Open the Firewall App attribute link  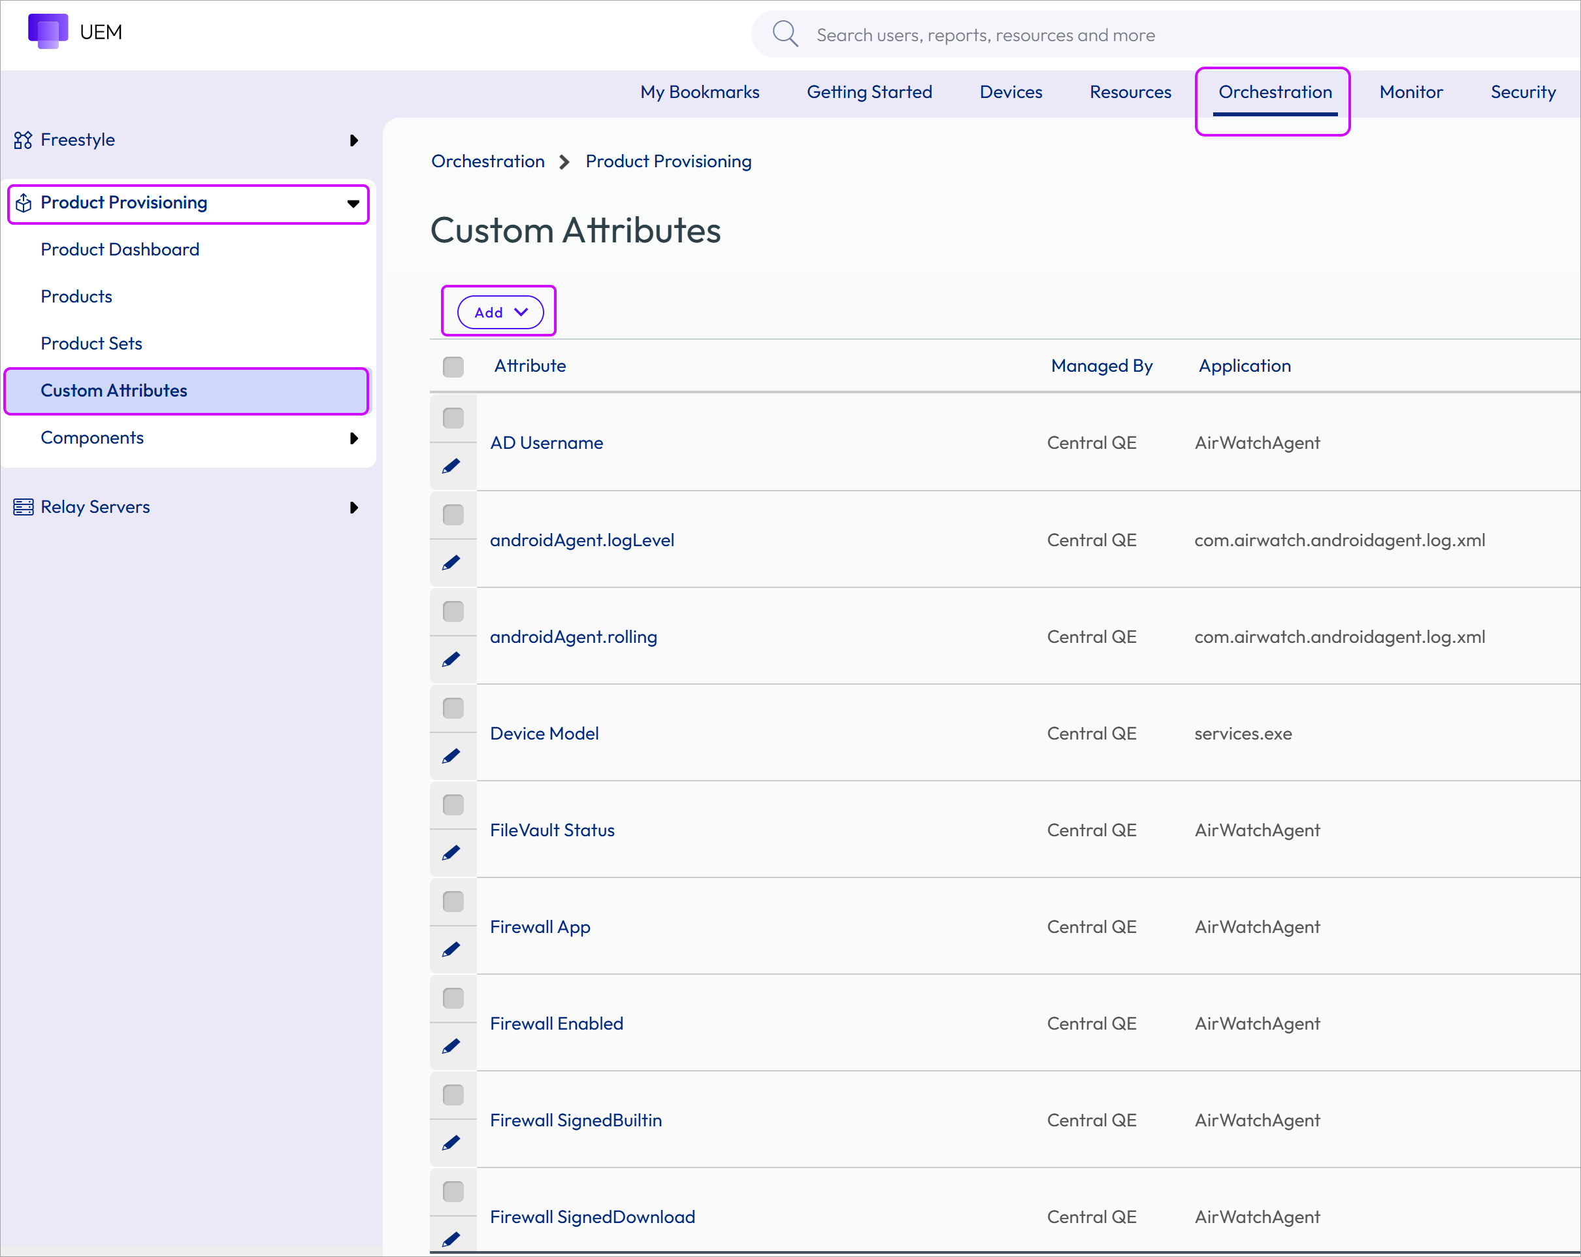tap(540, 927)
